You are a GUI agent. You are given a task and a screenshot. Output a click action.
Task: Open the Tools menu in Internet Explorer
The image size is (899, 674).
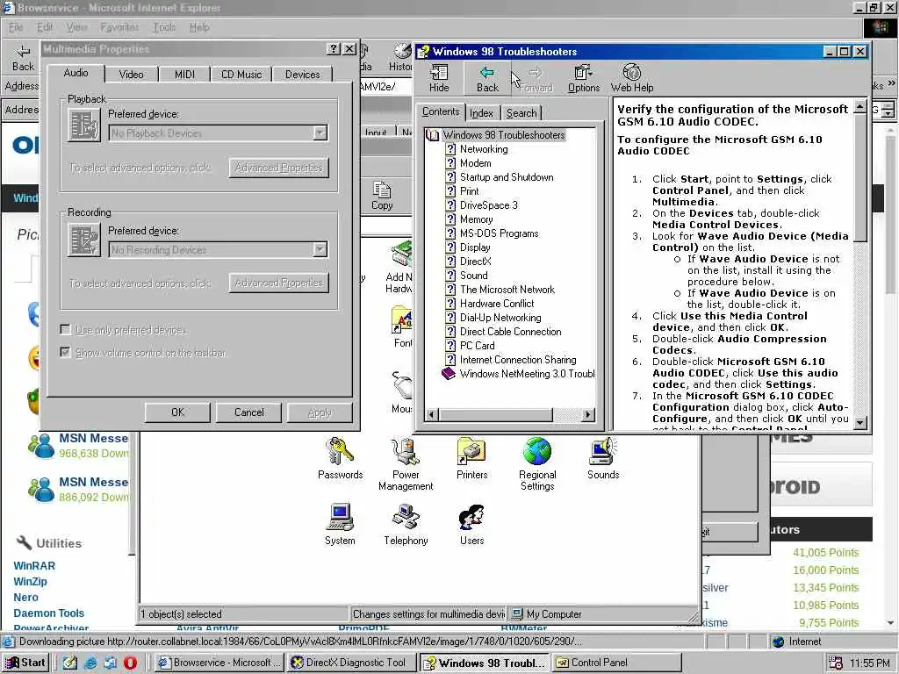pos(164,27)
